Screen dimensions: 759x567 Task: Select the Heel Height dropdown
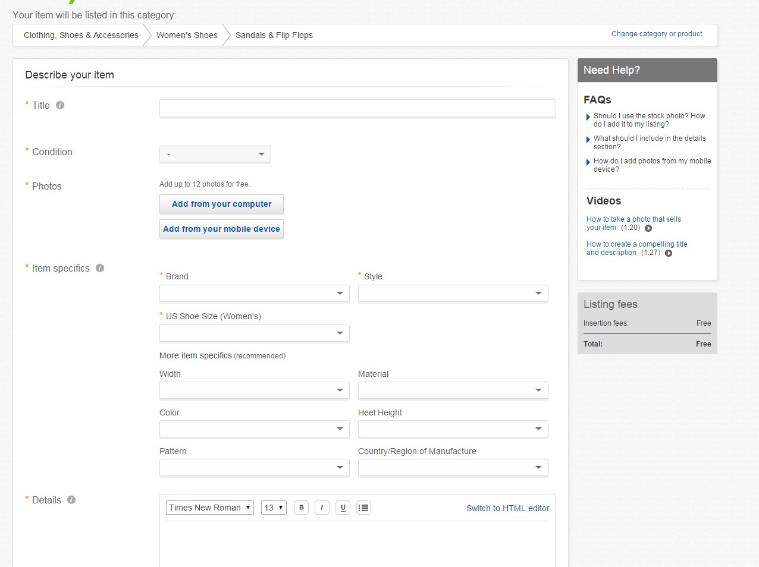coord(453,429)
